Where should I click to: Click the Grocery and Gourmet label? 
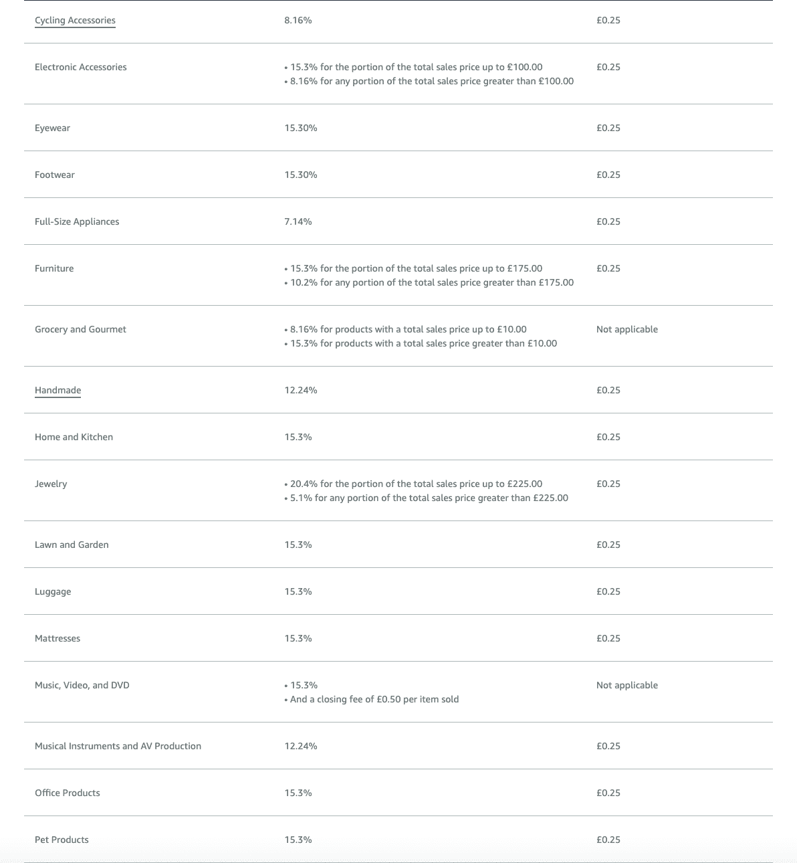(80, 330)
